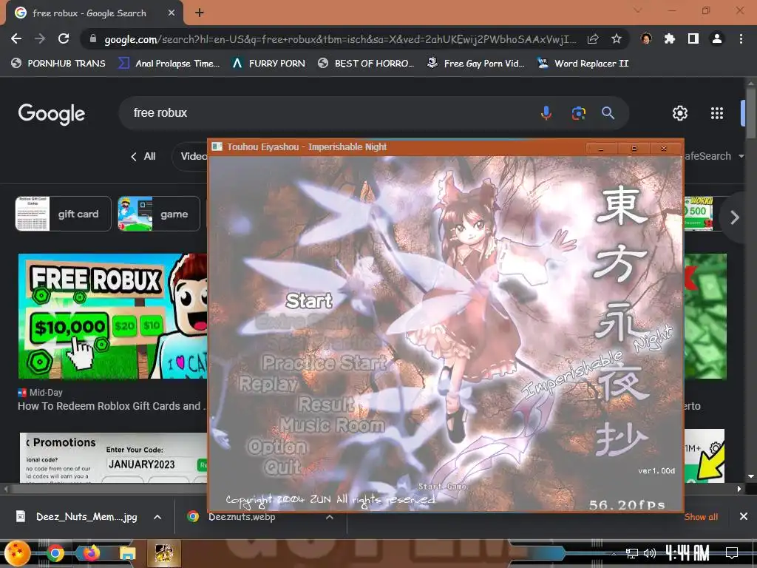Select the Touhou game taskbar icon
Image resolution: width=757 pixels, height=568 pixels.
(x=164, y=553)
